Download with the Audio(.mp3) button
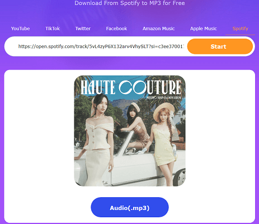This screenshot has width=259, height=224. tap(130, 208)
